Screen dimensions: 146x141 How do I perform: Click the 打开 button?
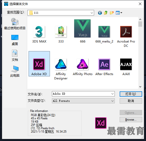[131, 94]
